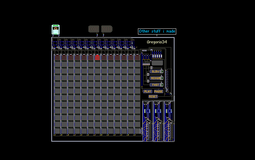Click the RESET button
Image resolution: width=255 pixels, height=160 pixels.
click(153, 97)
